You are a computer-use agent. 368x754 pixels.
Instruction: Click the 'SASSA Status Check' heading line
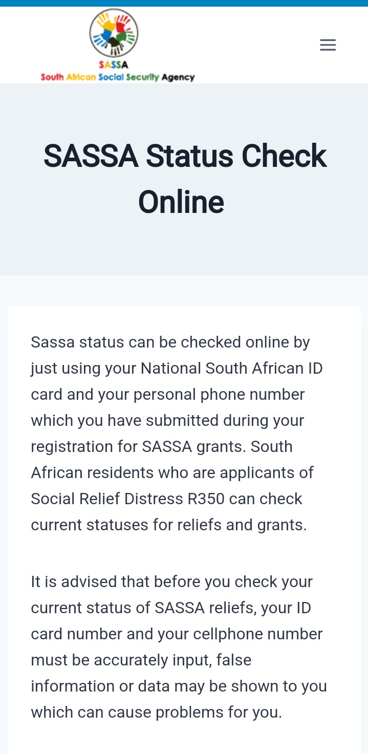tap(185, 156)
